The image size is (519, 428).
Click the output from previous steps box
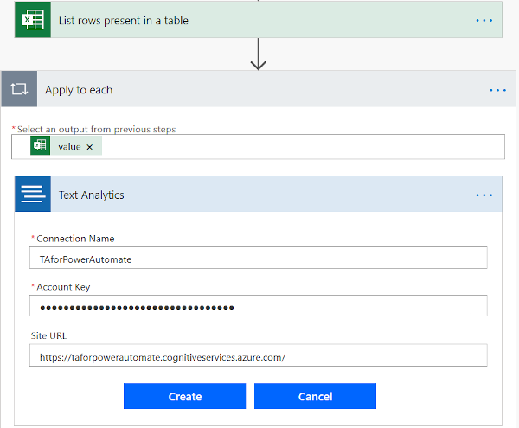pos(303,147)
